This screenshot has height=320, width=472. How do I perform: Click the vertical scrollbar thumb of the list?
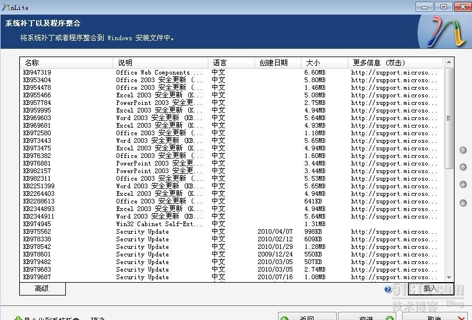pyautogui.click(x=449, y=118)
